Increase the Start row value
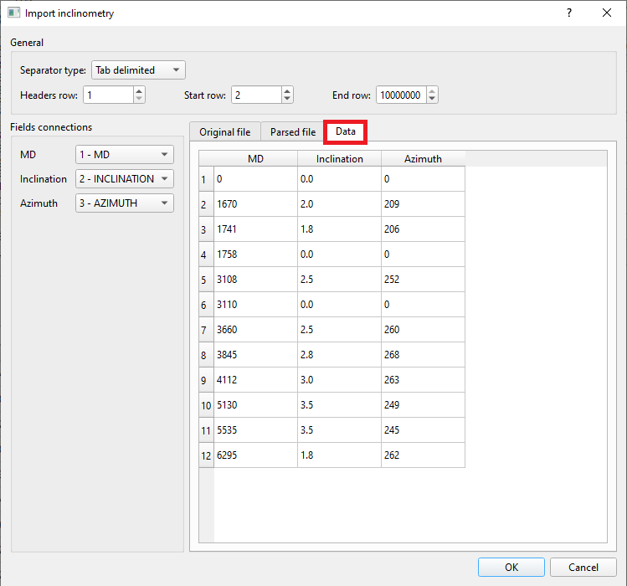627x586 pixels. (287, 91)
